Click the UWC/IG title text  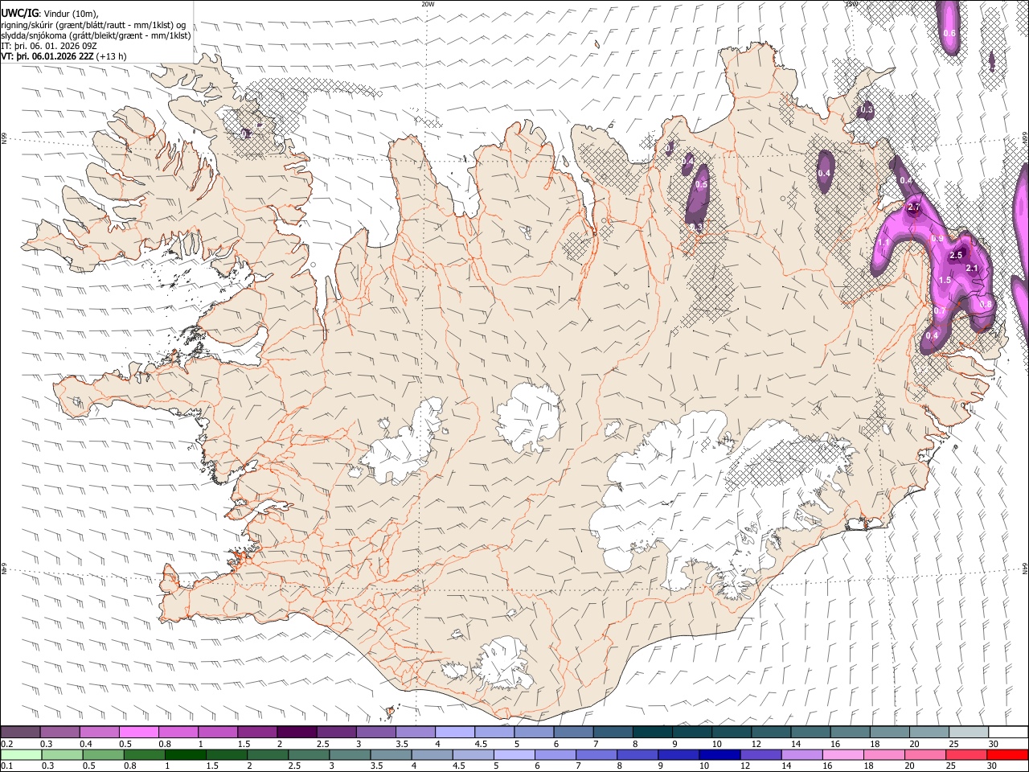(x=18, y=13)
